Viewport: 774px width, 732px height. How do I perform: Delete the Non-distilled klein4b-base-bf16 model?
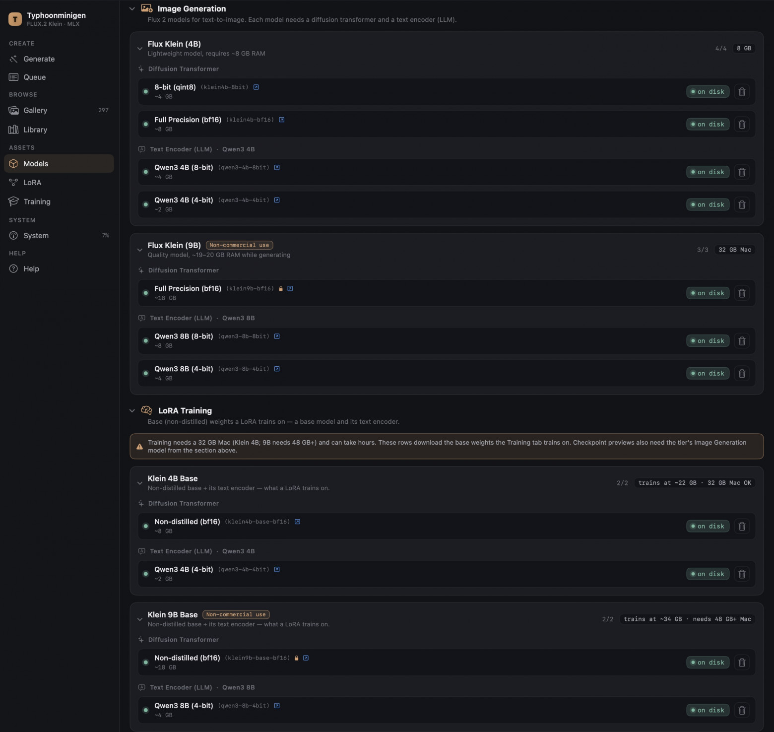click(742, 527)
